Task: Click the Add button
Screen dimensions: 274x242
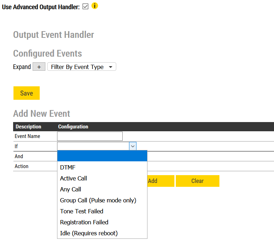Action: click(160, 181)
